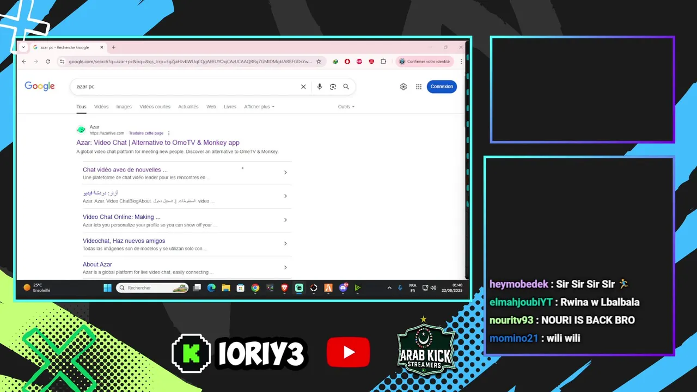The height and width of the screenshot is (392, 697).
Task: Launch Microsoft Edge from the taskbar
Action: coord(211,287)
